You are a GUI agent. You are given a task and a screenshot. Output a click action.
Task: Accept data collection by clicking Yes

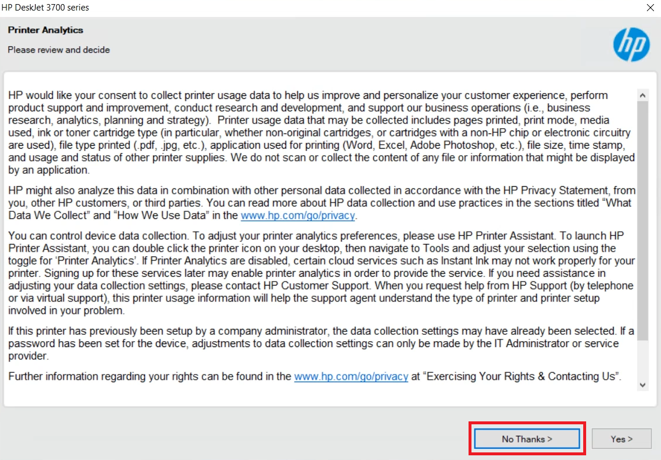coord(621,439)
